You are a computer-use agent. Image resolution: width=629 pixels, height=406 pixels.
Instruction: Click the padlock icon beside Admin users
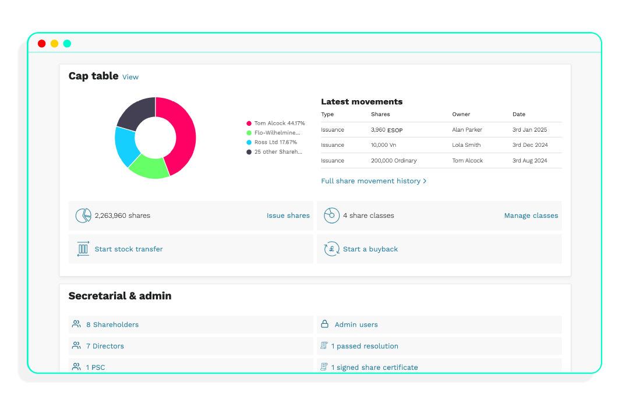[324, 324]
